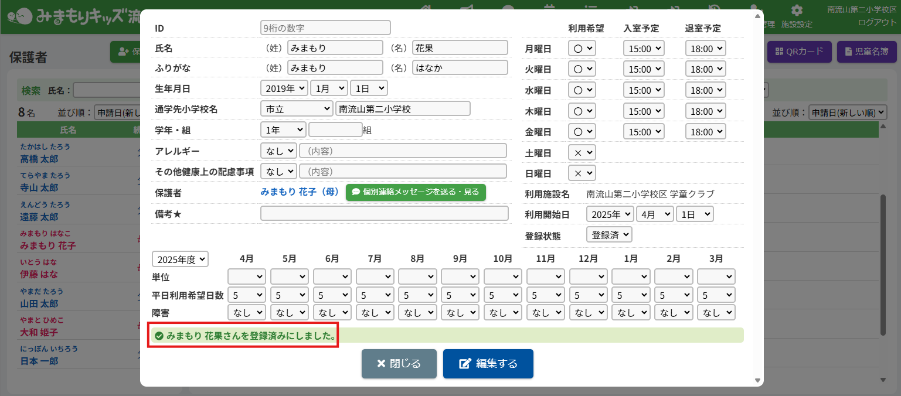Click the QRカード grid icon button
The width and height of the screenshot is (901, 396).
[x=779, y=52]
